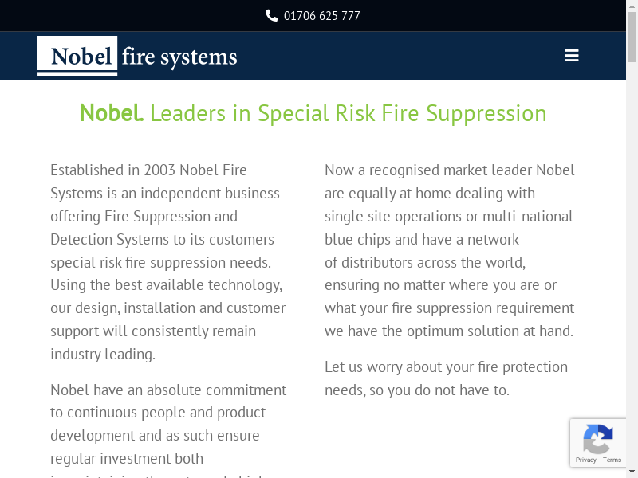Open the hamburger navigation menu
Screen dimensions: 638x478
[x=571, y=56]
